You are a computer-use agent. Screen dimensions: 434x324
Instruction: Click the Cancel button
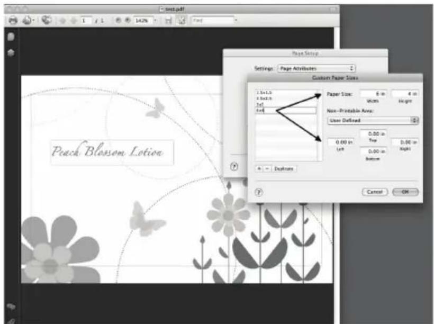tap(375, 192)
